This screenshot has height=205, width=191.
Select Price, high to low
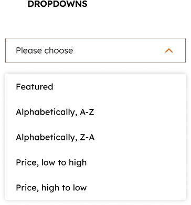click(95, 188)
